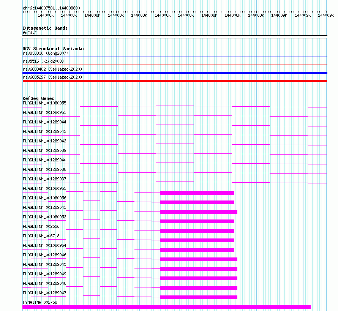Open transcript PLAGL1|NM_001289047
This screenshot has height=311, width=338.
44,293
